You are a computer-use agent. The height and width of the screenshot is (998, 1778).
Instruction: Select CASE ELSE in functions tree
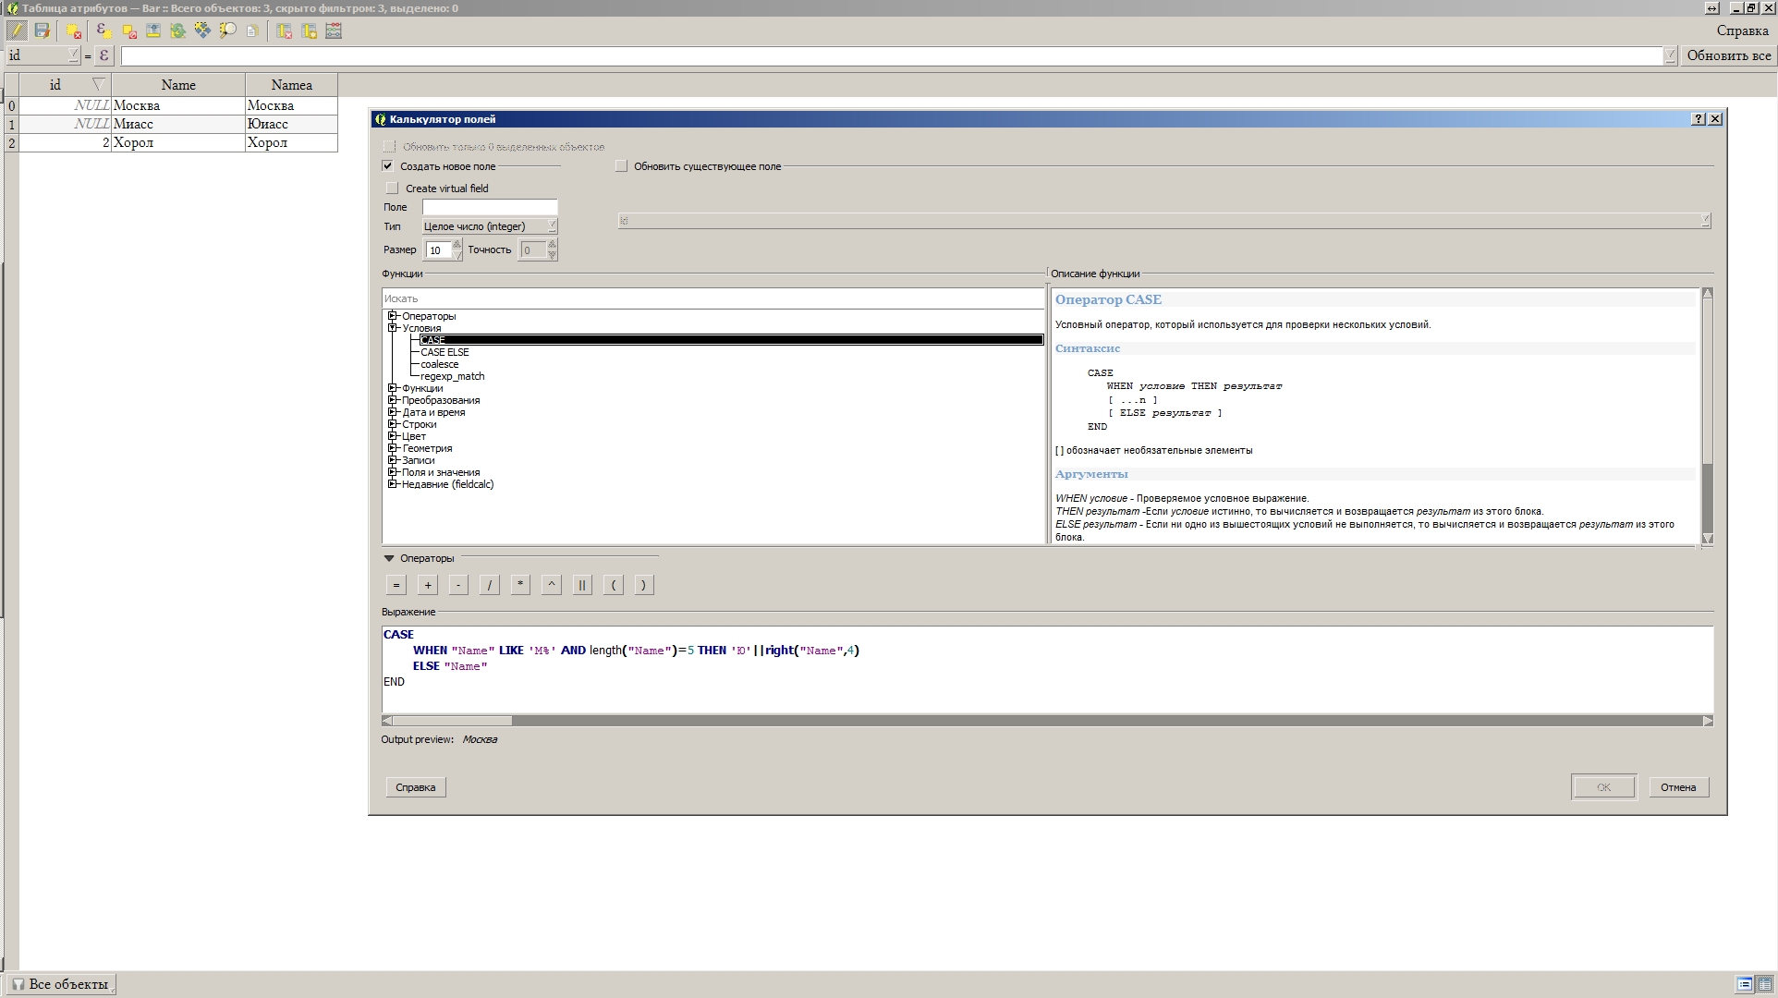tap(444, 352)
